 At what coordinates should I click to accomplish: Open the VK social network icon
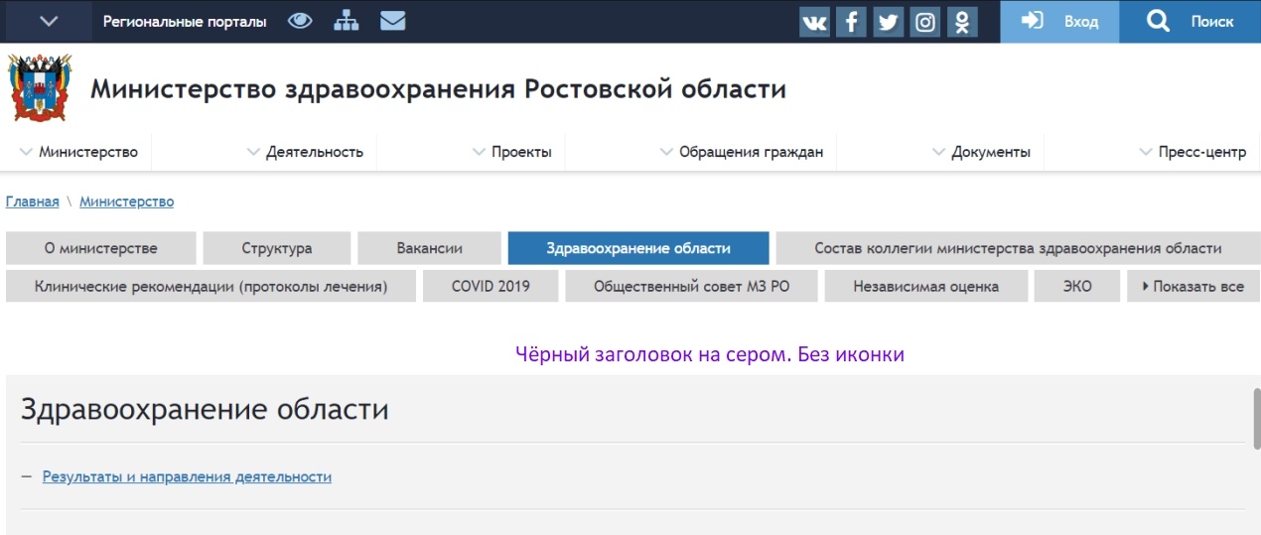(x=814, y=22)
